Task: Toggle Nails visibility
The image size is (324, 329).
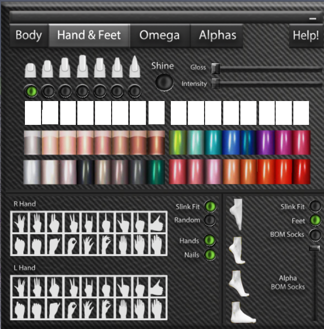Action: (x=210, y=255)
